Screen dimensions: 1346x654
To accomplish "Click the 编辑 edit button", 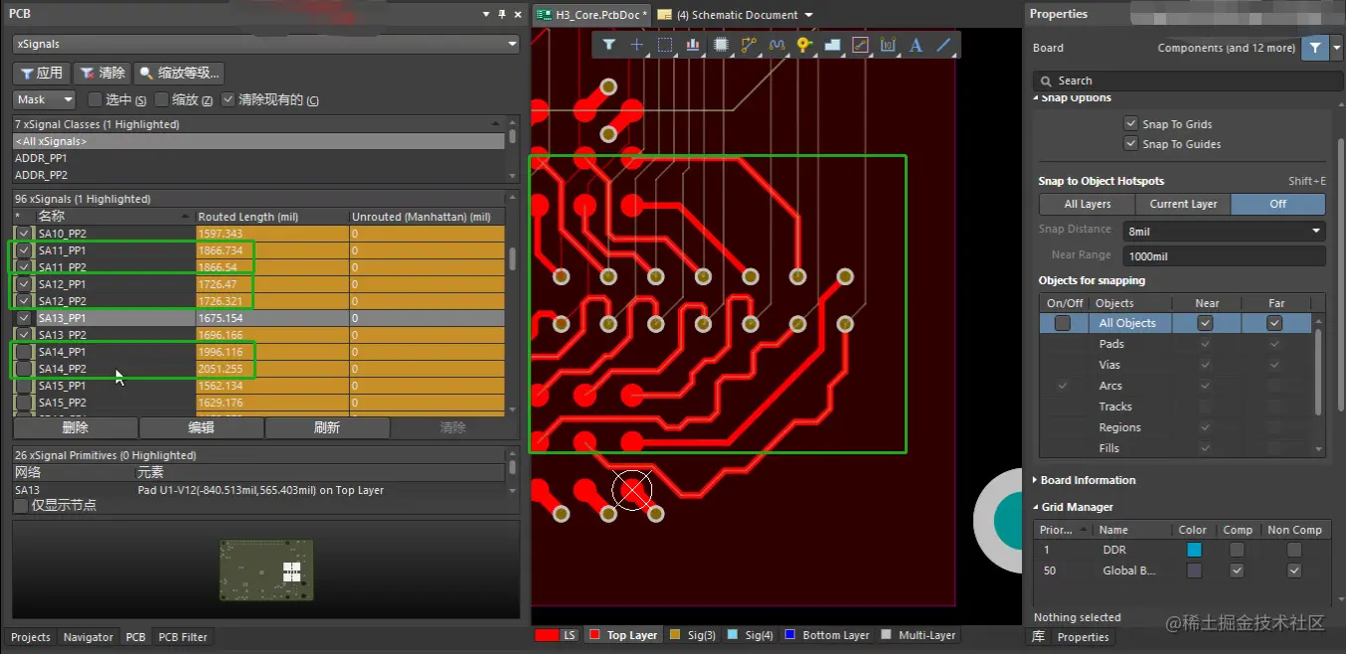I will point(201,427).
